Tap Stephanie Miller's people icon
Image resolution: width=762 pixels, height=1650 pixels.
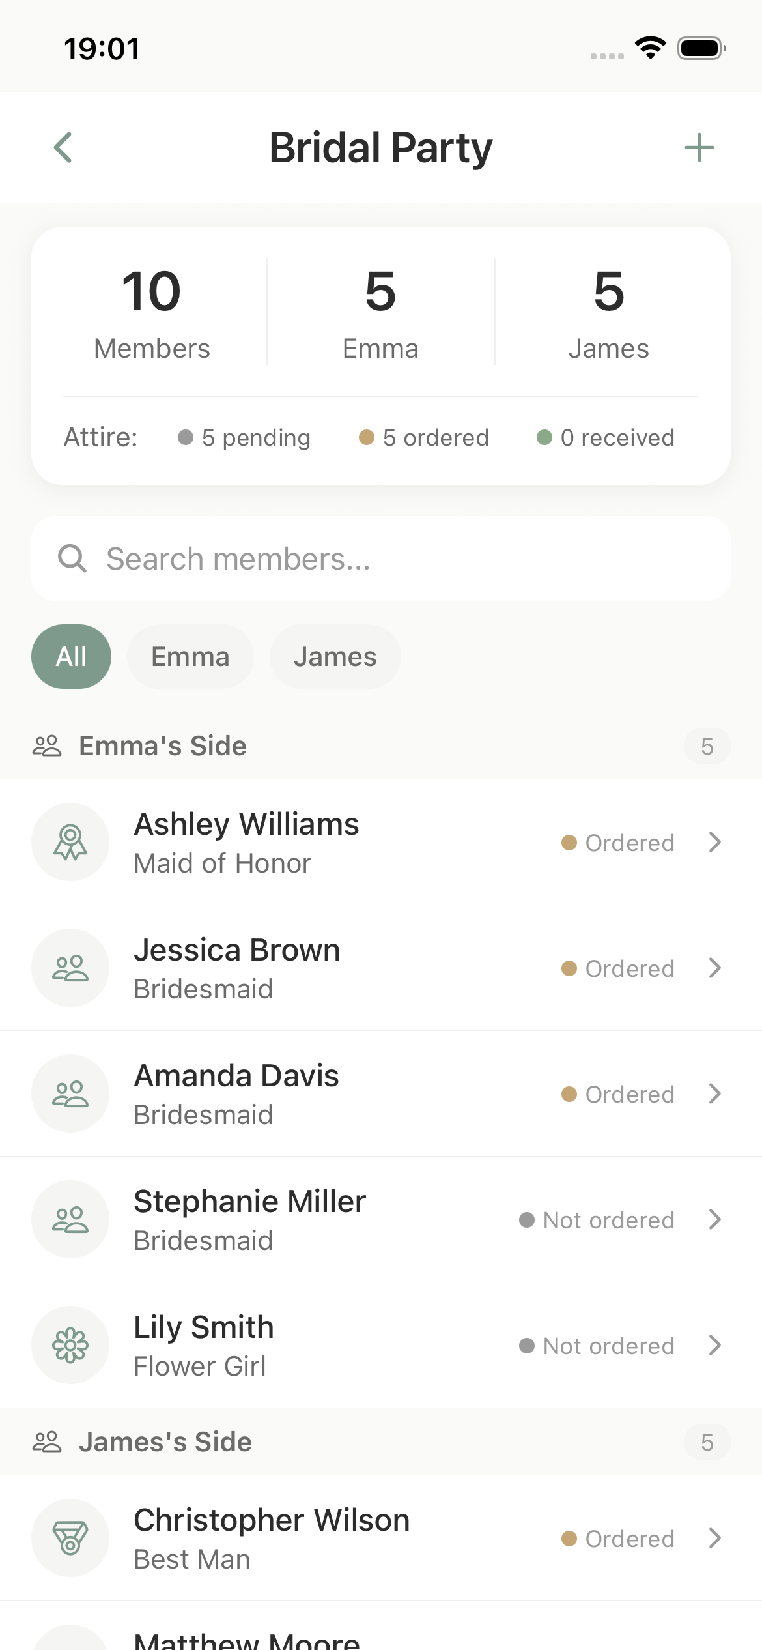(x=70, y=1219)
